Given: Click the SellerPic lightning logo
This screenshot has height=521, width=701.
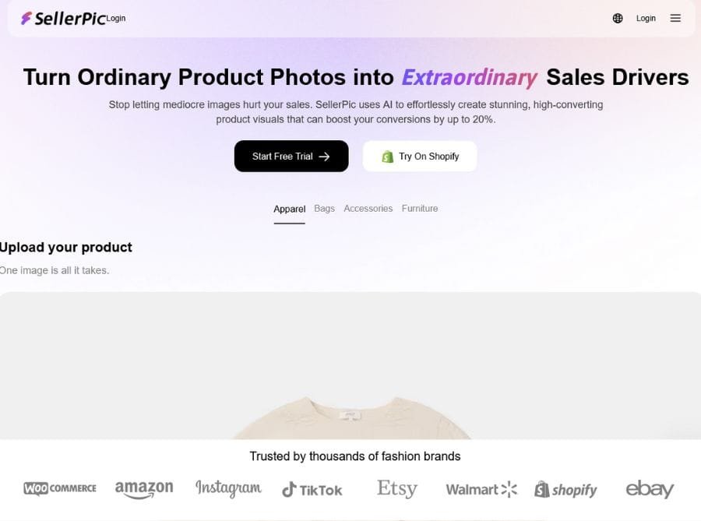Looking at the screenshot, I should tap(26, 18).
